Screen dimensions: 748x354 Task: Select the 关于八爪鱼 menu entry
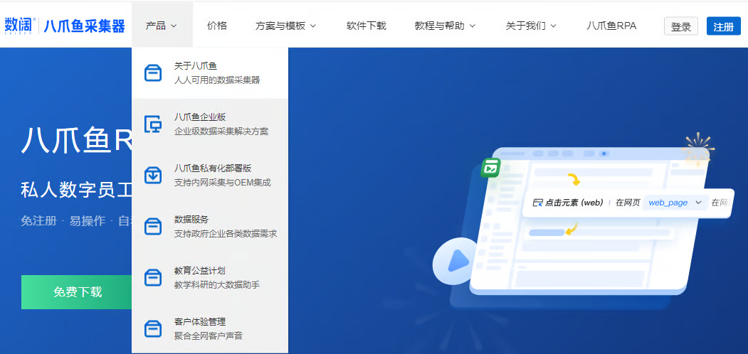210,73
